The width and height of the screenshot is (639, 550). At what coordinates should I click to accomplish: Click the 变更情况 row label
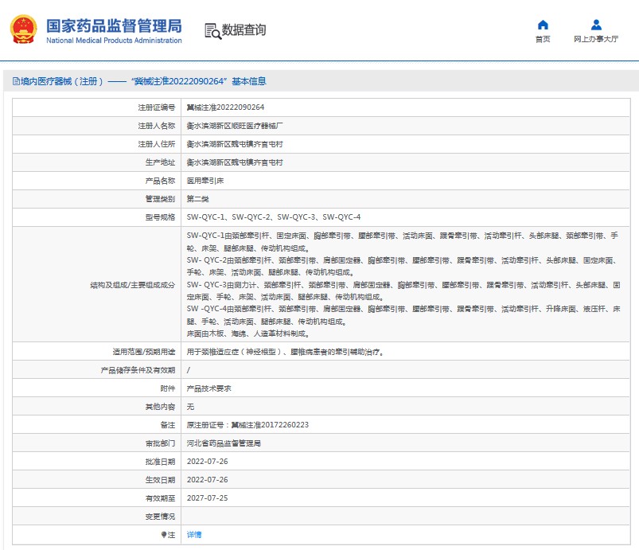(x=160, y=516)
